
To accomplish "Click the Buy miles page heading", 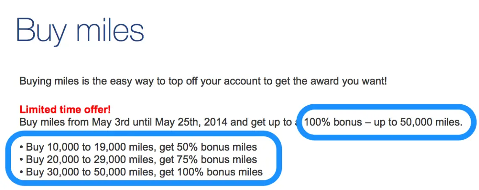I will (80, 30).
